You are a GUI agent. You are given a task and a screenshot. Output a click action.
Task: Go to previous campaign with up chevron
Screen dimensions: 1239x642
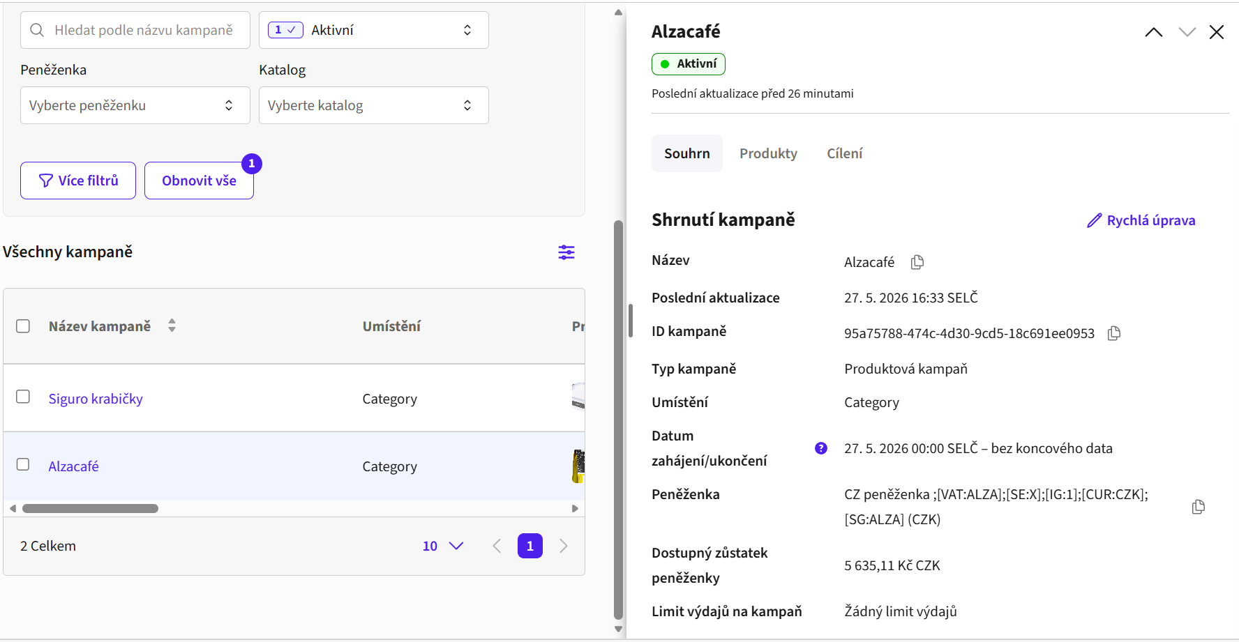1154,32
